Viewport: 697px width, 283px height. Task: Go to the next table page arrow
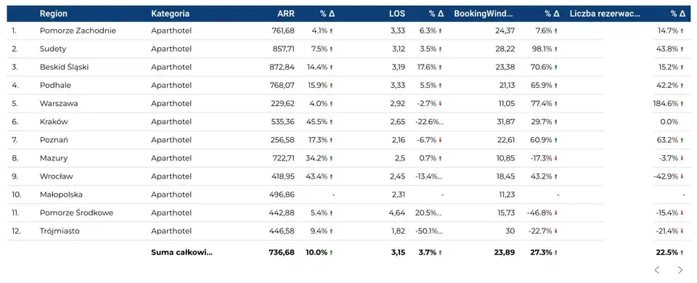pyautogui.click(x=680, y=270)
